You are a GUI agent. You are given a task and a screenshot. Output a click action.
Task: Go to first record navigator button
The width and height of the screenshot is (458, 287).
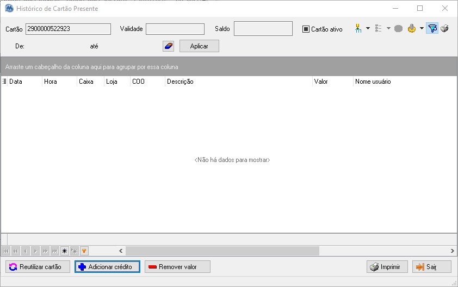pyautogui.click(x=6, y=251)
